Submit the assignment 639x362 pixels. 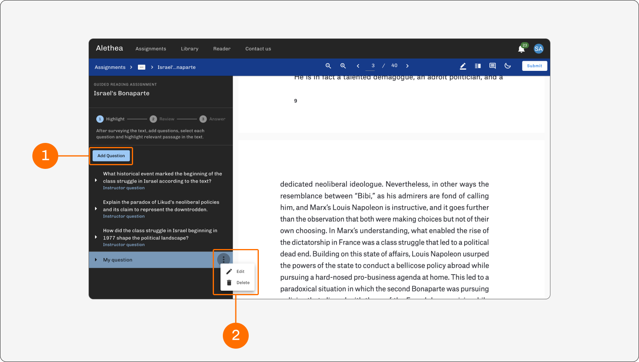[534, 66]
